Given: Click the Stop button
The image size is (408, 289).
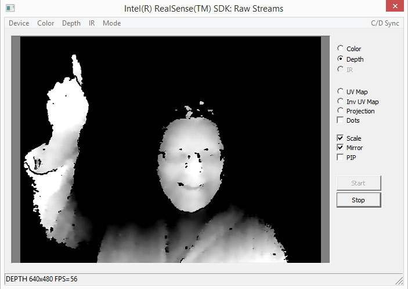Looking at the screenshot, I should click(x=359, y=200).
